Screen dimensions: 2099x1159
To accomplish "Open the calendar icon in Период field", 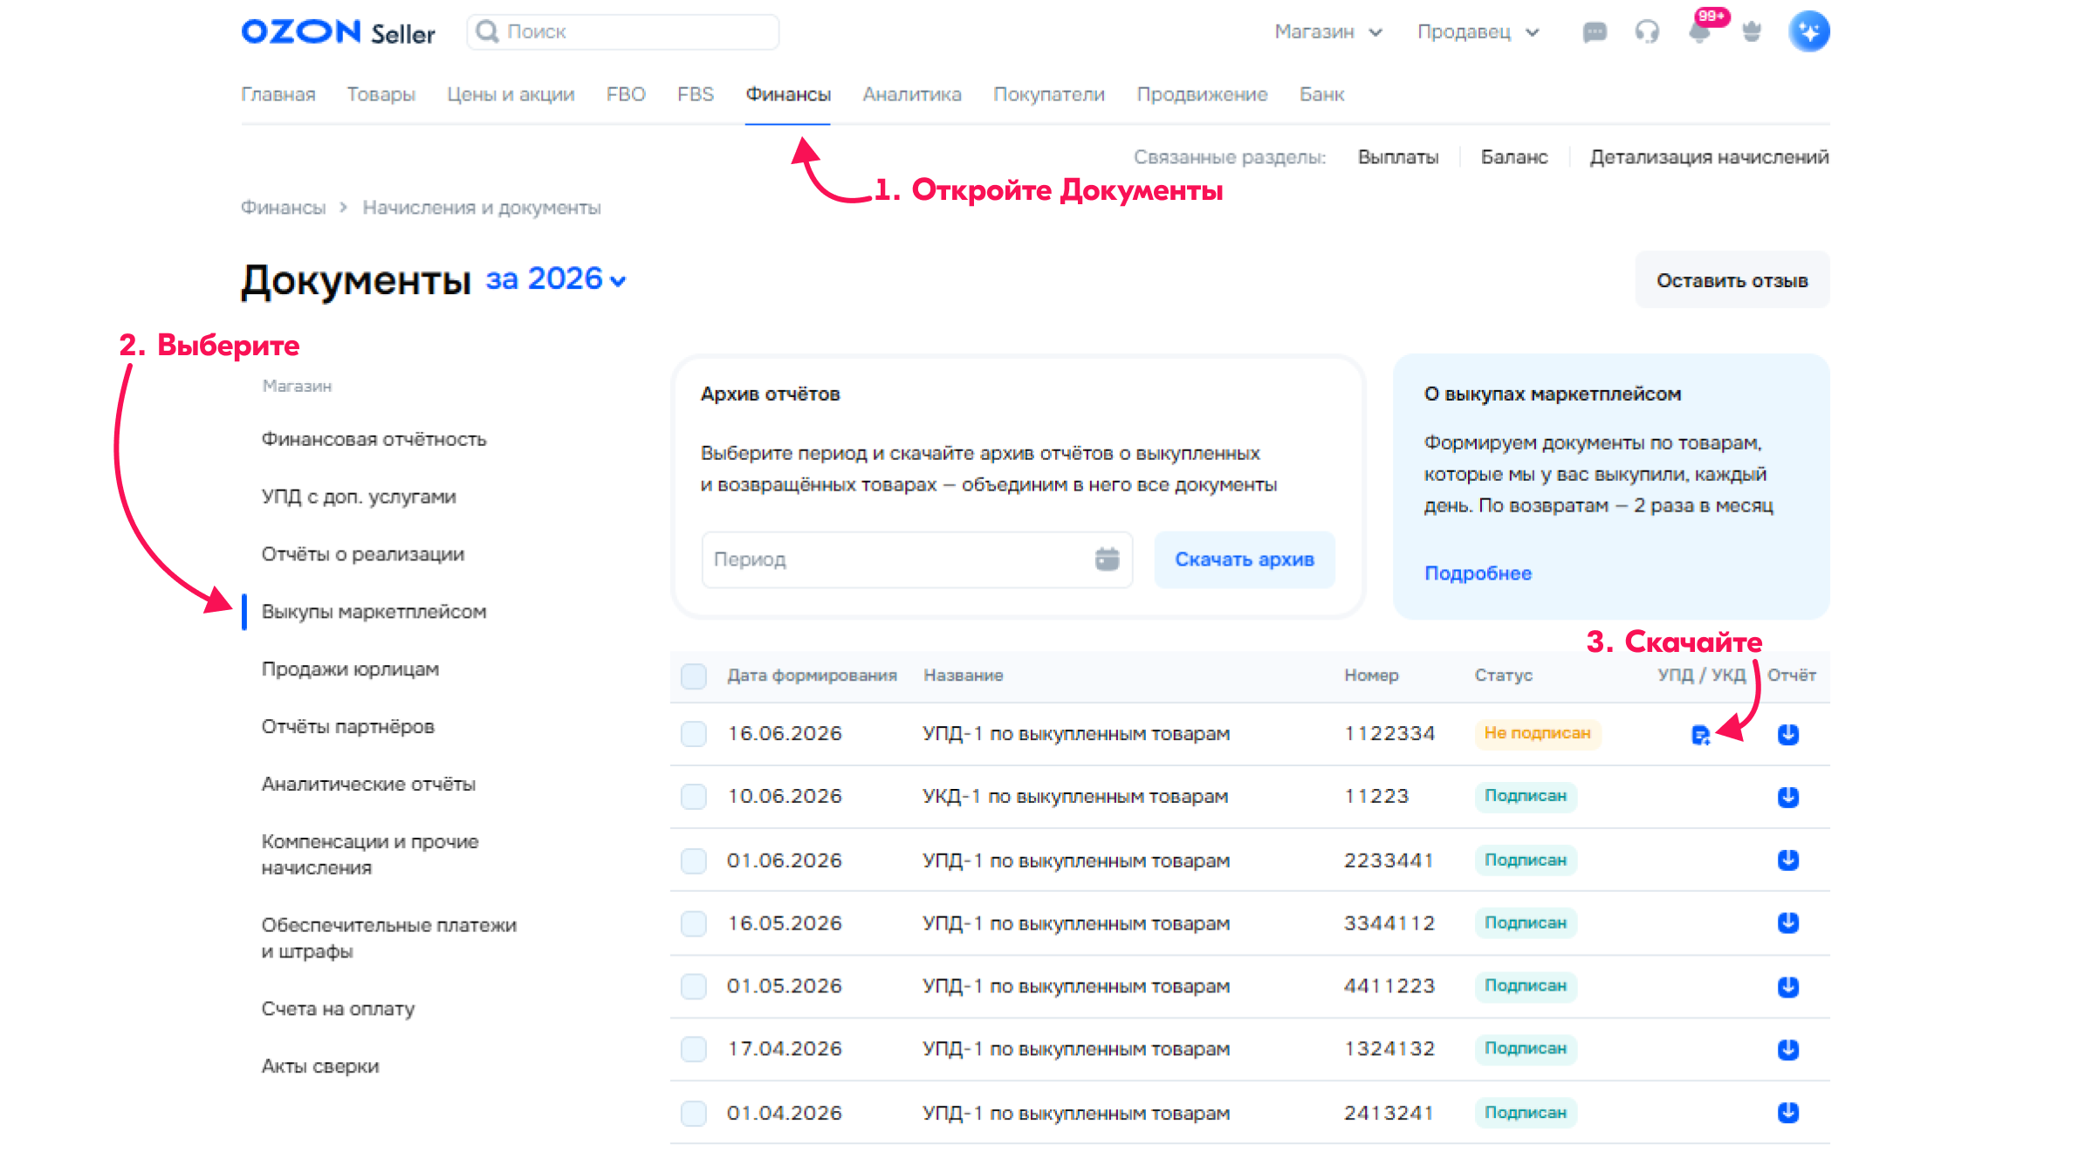I will [1107, 559].
